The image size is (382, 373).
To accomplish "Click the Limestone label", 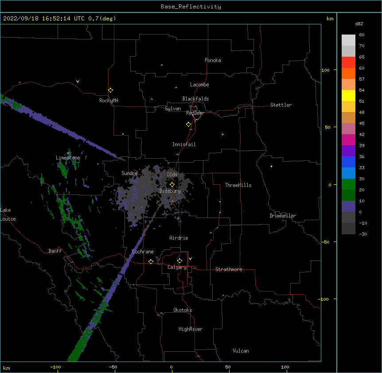I will tap(68, 158).
